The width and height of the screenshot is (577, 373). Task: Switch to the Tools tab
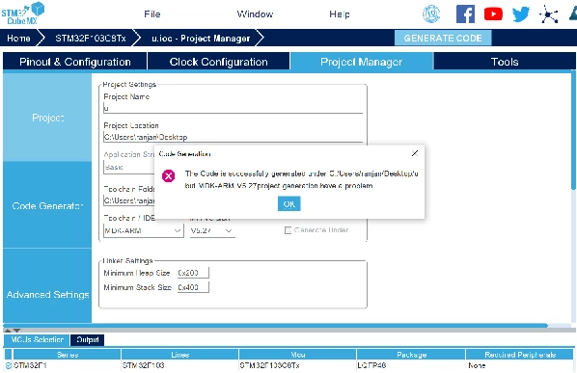[505, 62]
